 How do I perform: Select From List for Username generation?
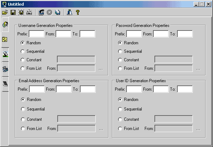[x=31, y=68]
